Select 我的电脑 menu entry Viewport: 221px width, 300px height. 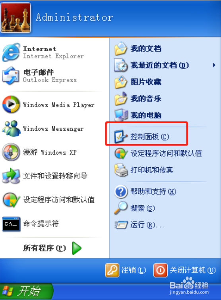tap(138, 115)
